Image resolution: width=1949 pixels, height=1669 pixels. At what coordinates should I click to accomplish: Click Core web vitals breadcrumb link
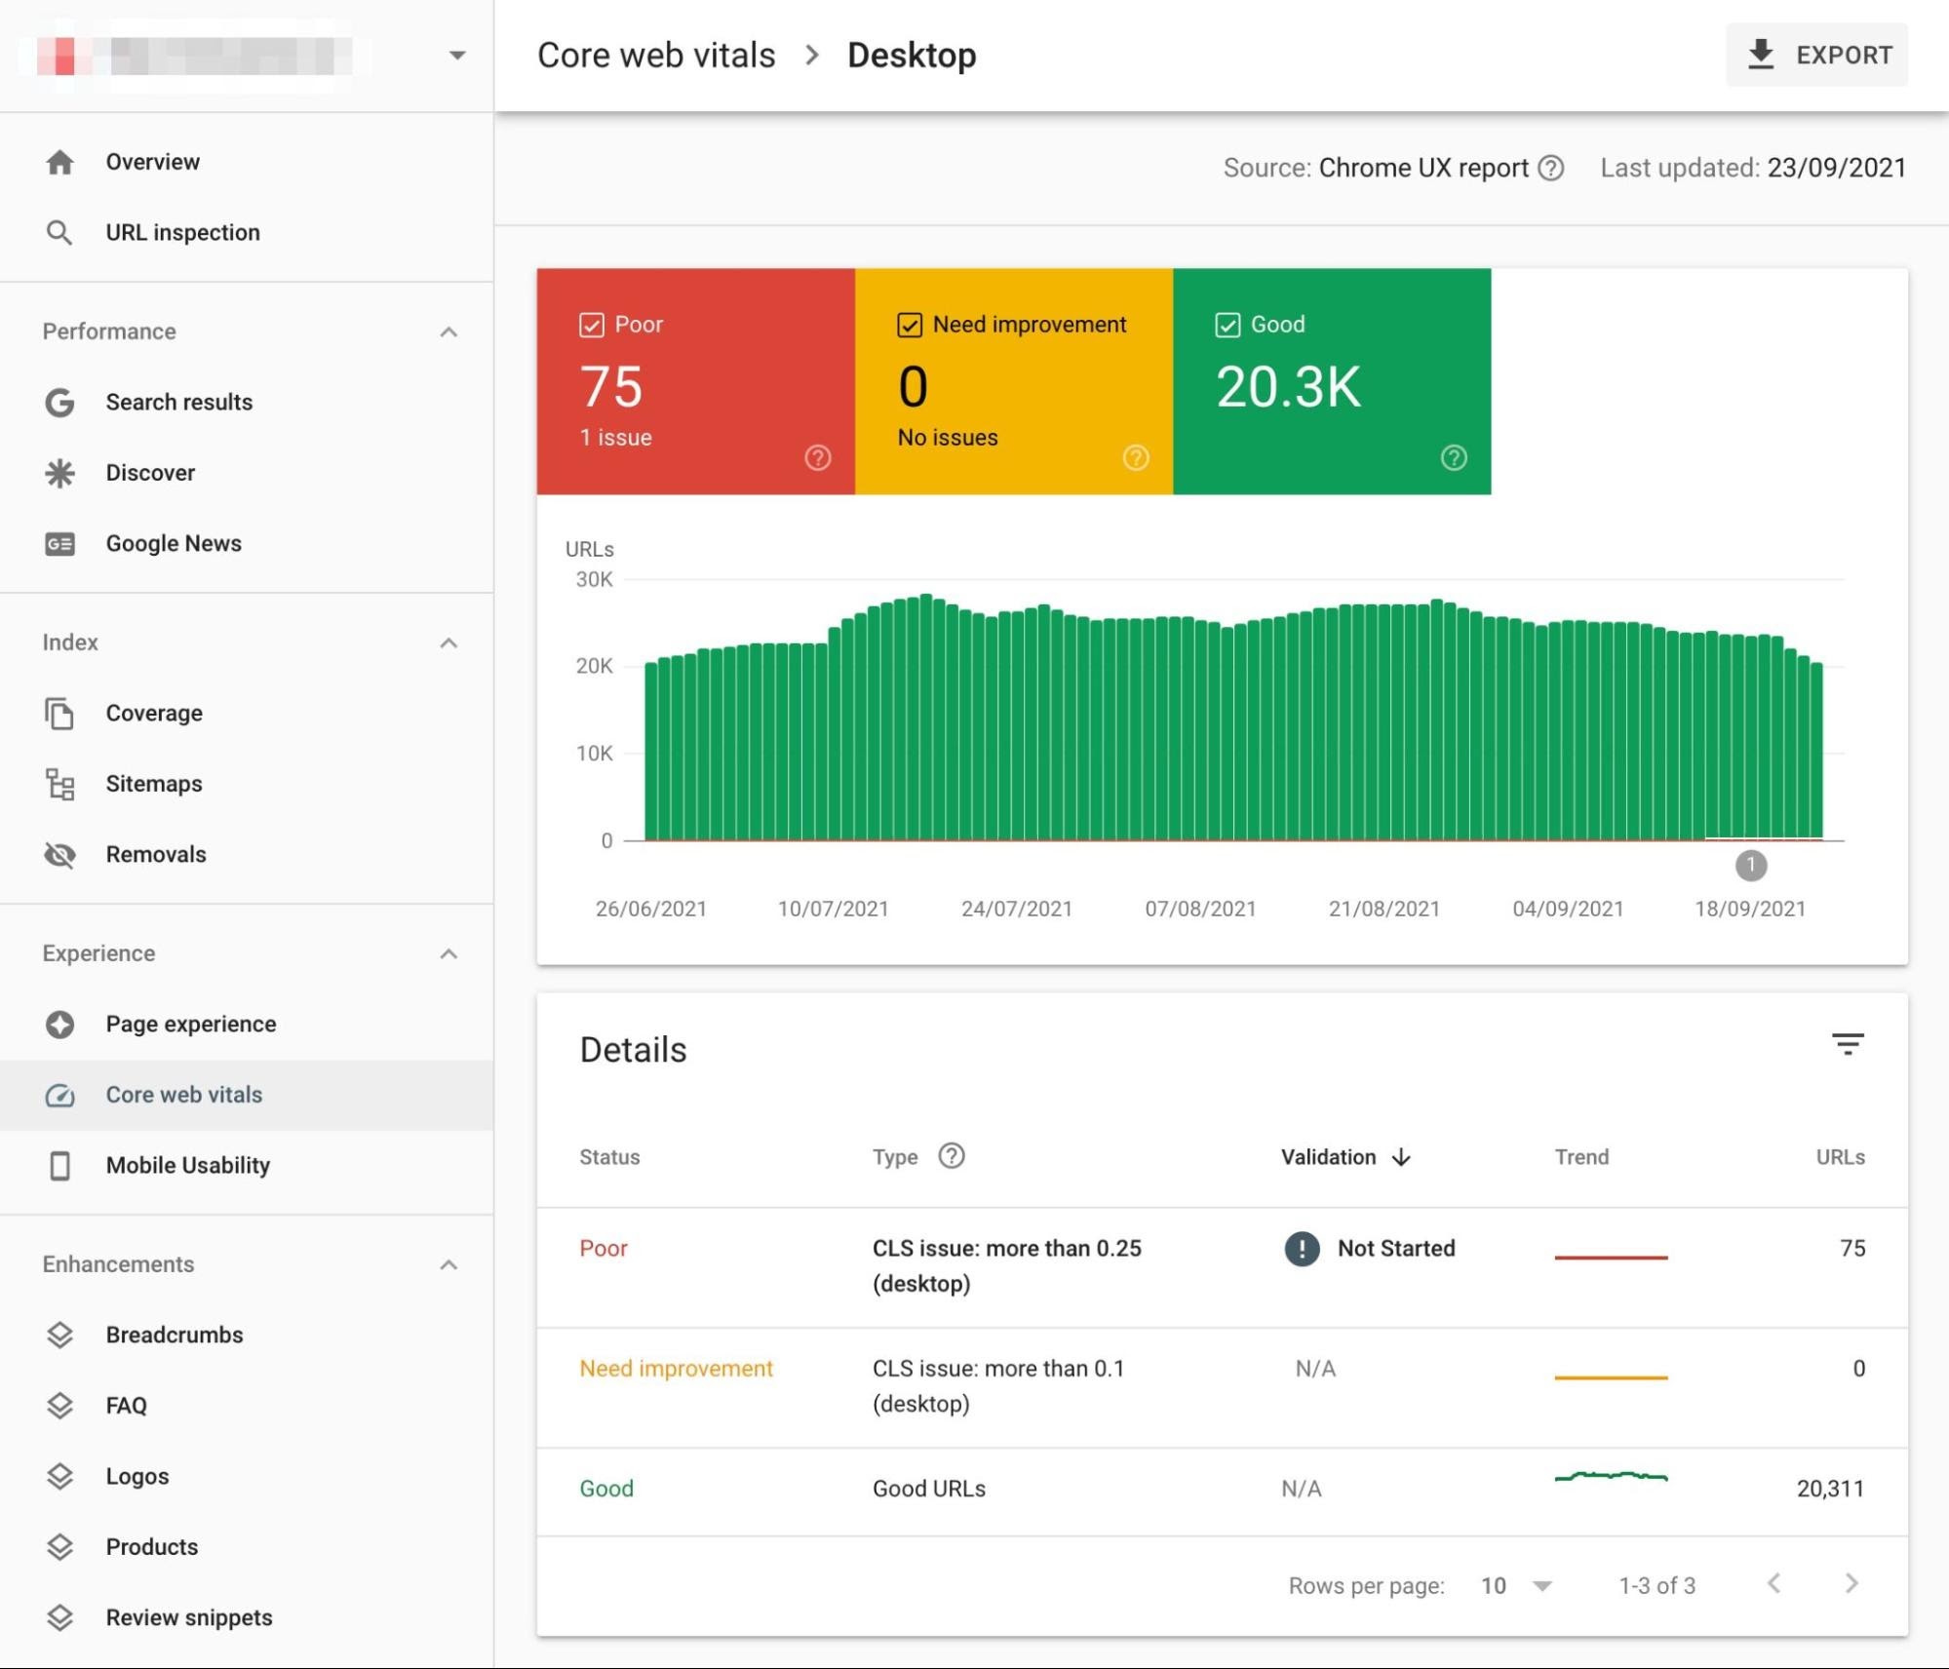656,56
